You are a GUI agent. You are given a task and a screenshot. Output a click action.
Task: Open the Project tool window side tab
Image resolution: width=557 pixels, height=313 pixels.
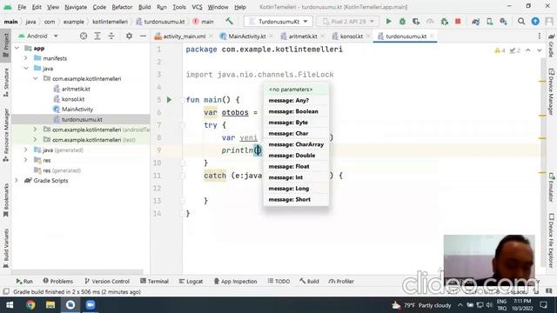(x=6, y=45)
